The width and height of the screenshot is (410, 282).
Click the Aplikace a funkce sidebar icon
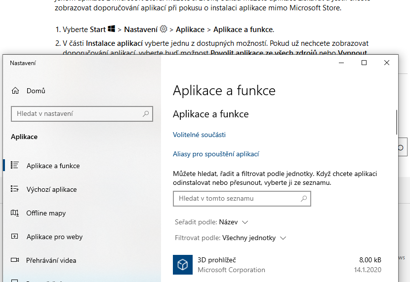(x=15, y=166)
